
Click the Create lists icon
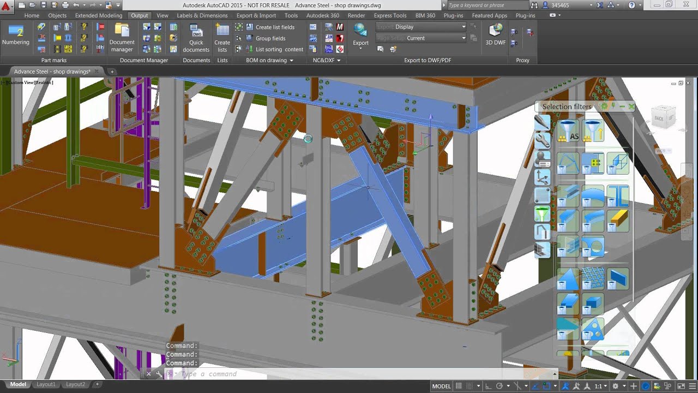pyautogui.click(x=222, y=38)
